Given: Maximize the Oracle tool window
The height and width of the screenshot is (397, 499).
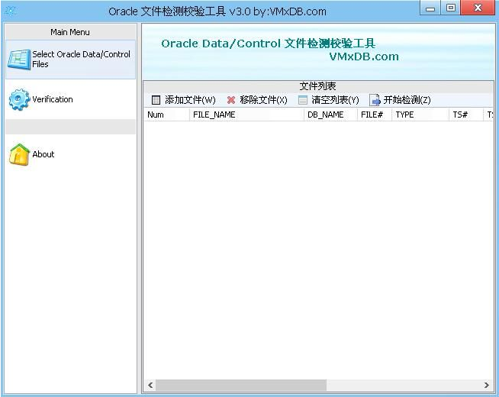Looking at the screenshot, I should 451,8.
